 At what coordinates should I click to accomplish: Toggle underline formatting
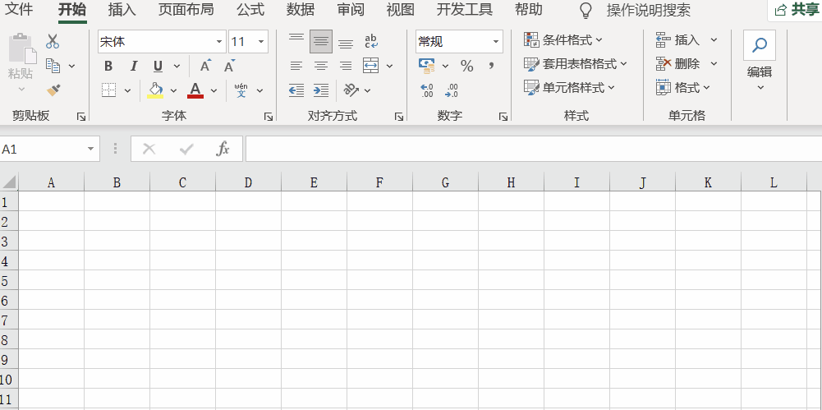pyautogui.click(x=158, y=66)
